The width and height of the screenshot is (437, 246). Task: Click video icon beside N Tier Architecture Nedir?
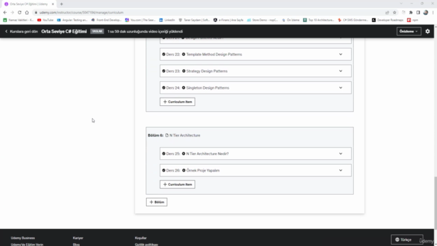[x=184, y=154]
